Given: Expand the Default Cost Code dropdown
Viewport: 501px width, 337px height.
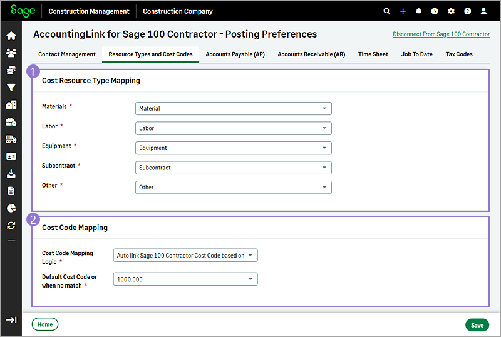Looking at the screenshot, I should 185,279.
